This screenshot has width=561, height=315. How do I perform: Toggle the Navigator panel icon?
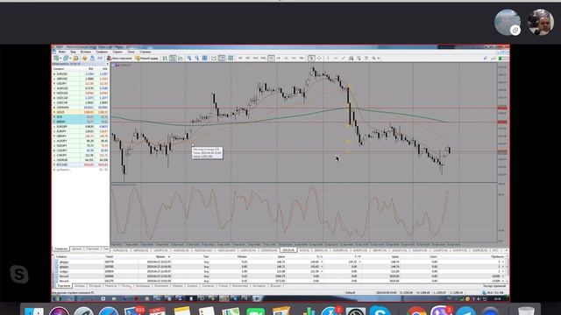click(92, 58)
